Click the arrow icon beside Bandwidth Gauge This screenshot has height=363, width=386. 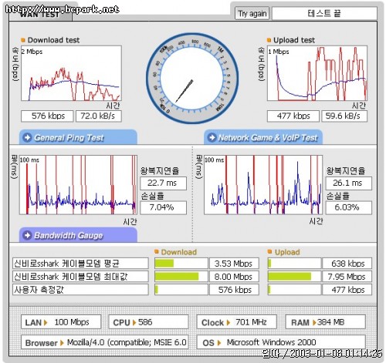click(x=27, y=235)
